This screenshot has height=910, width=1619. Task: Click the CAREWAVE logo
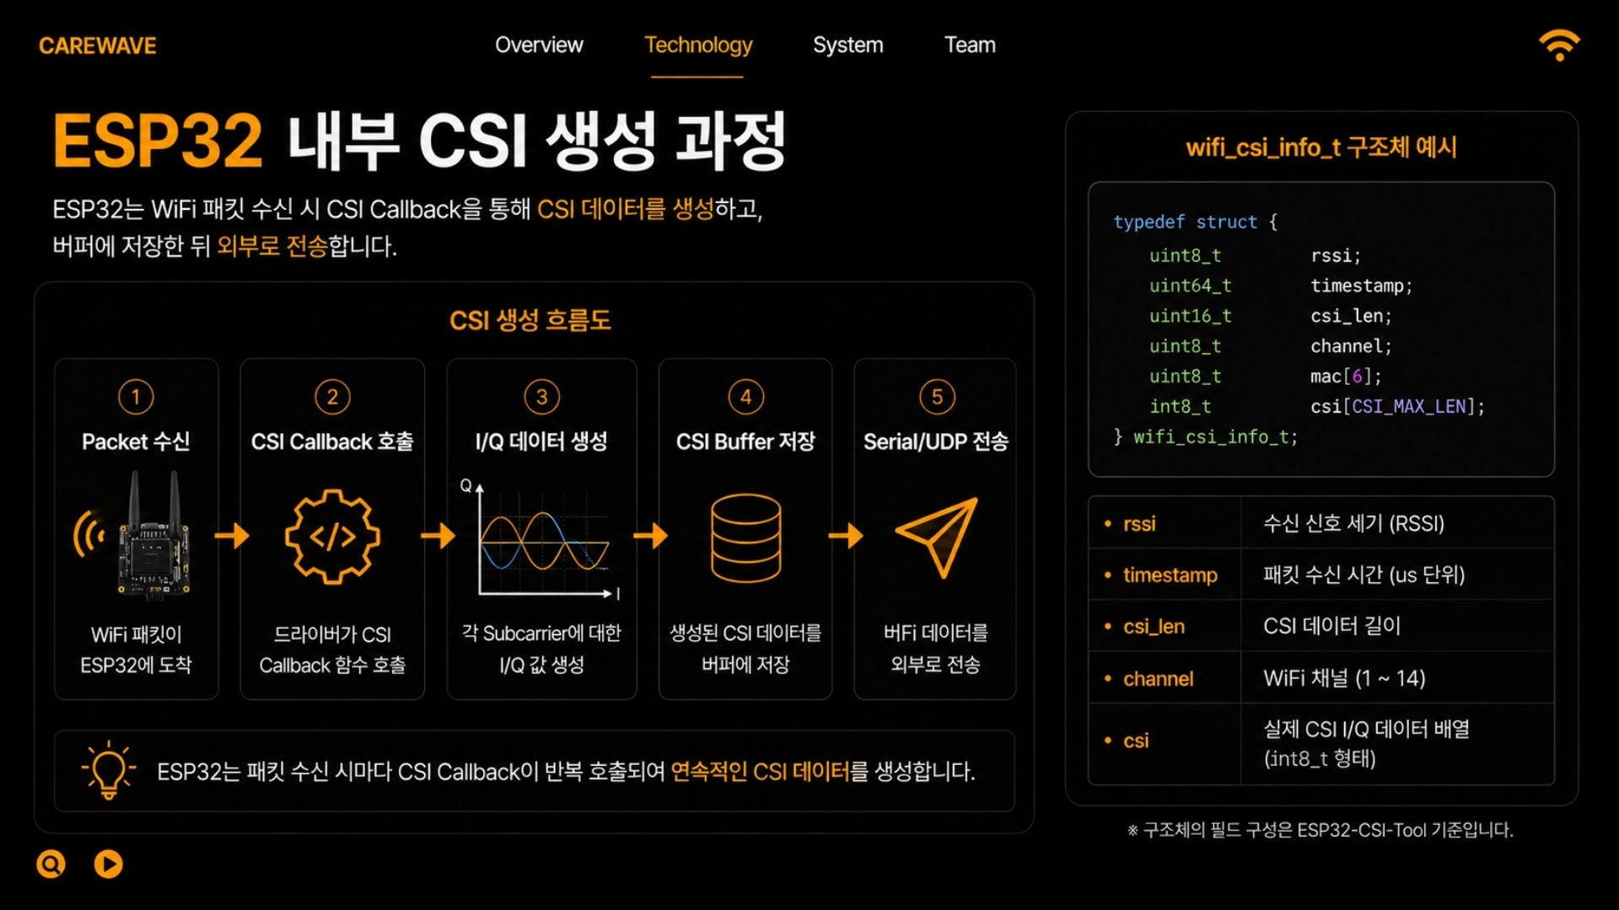(97, 45)
